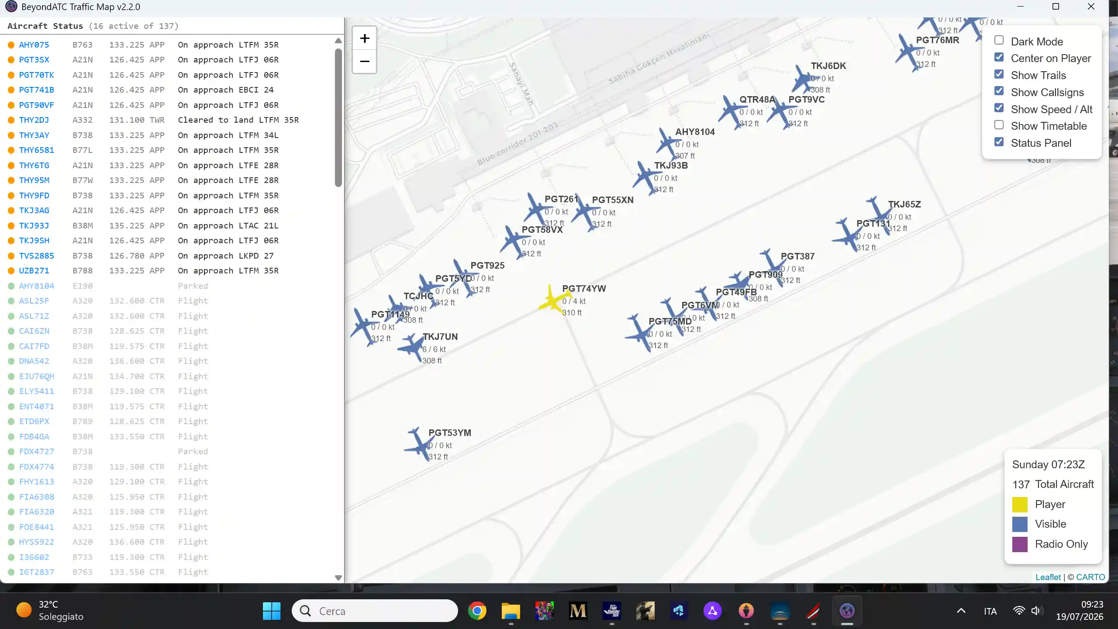Open the Leaflet attribution link
This screenshot has width=1118, height=629.
[x=1048, y=577]
